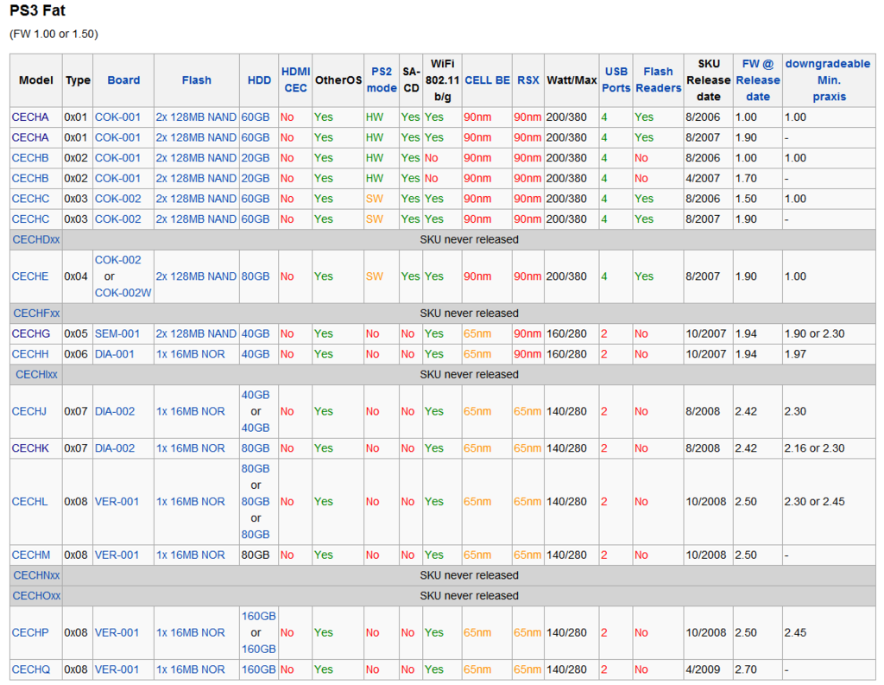Click VER-001 board link in CECHM row

[x=117, y=555]
